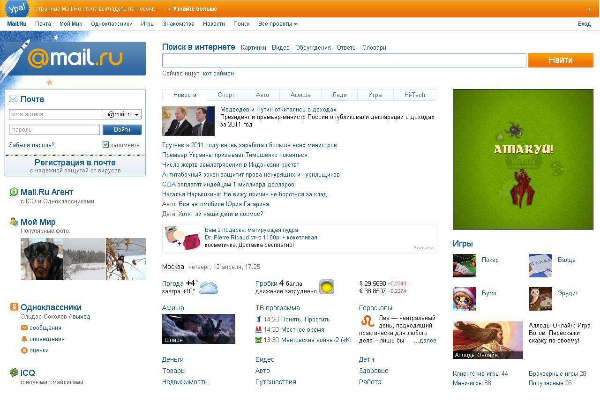
Task: Click the Войти login button
Action: click(122, 130)
